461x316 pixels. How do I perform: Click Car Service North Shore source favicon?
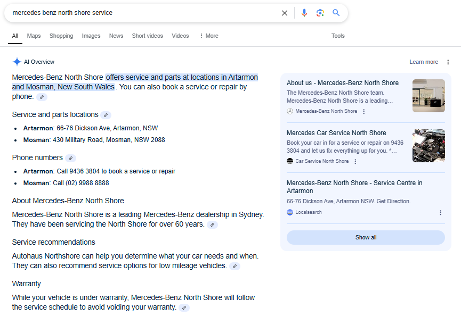coord(290,161)
